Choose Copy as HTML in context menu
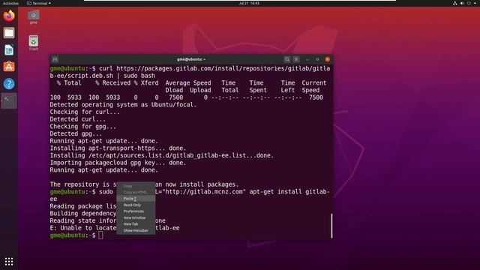 tap(136, 192)
